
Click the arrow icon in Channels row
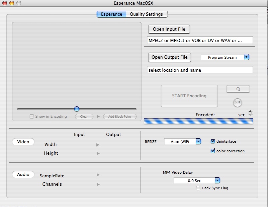(98, 184)
